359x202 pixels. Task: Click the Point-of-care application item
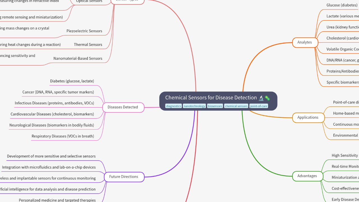pos(346,102)
